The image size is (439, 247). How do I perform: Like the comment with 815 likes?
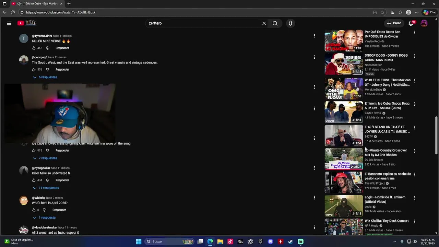pos(34,151)
